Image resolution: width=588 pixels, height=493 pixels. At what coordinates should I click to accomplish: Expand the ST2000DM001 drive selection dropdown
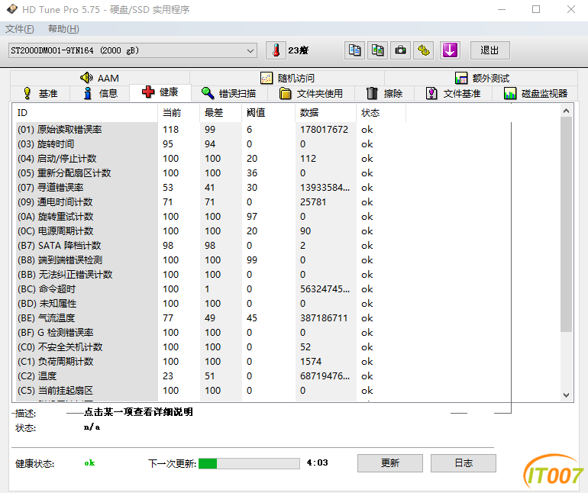click(x=250, y=50)
